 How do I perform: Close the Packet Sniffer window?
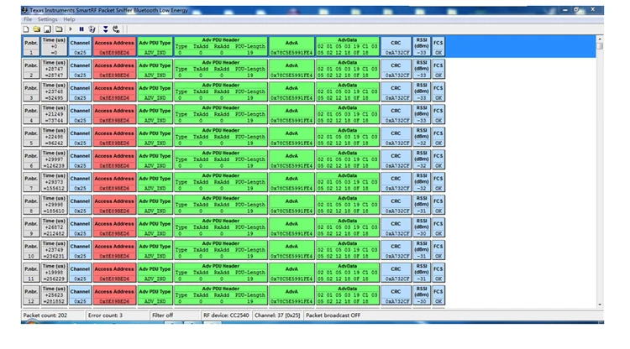click(593, 9)
